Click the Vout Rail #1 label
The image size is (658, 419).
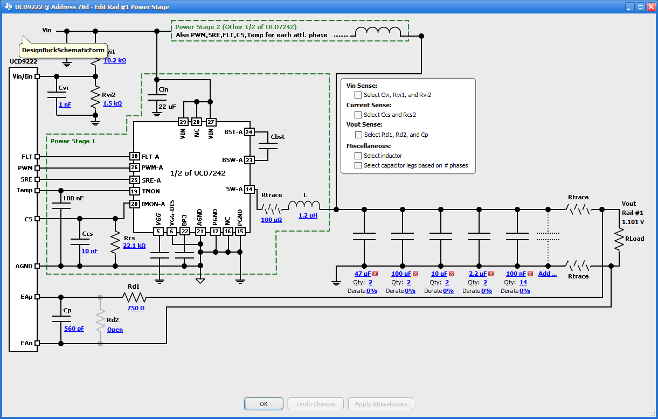pos(632,208)
